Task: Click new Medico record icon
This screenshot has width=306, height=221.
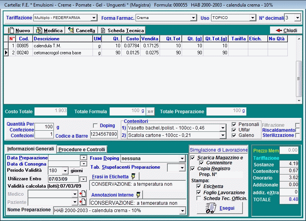Action: (x=83, y=193)
